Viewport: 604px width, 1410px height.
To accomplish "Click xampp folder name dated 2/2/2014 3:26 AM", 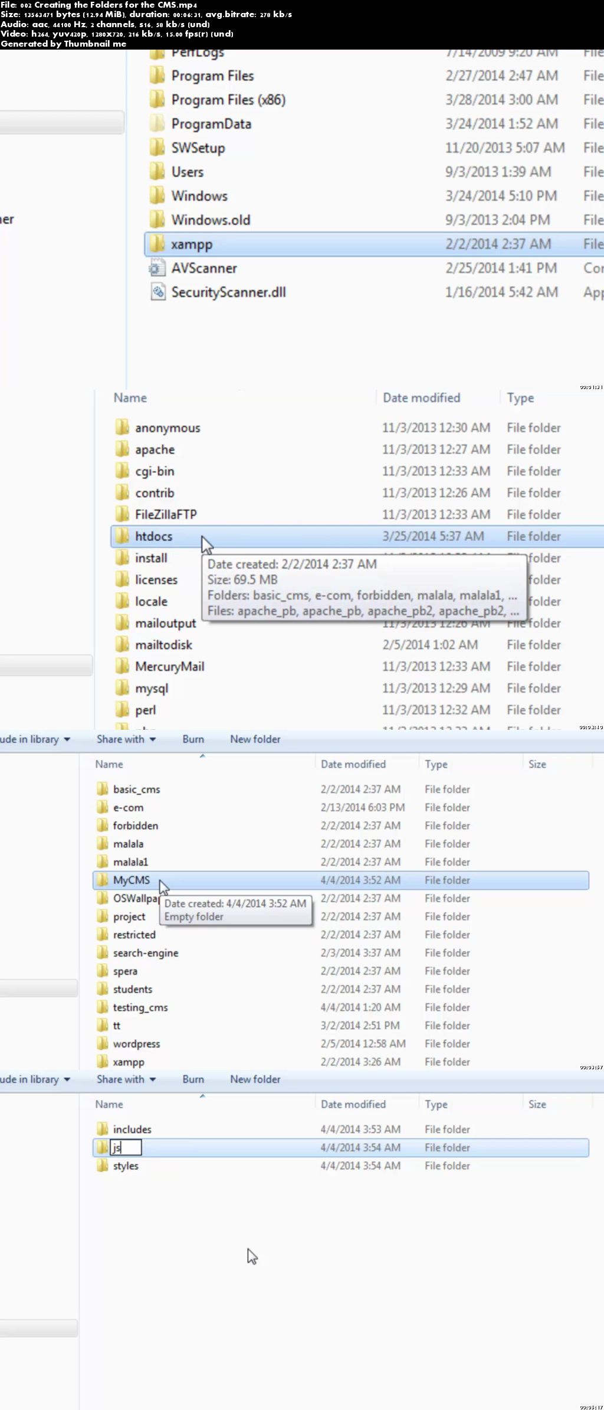I will (129, 1062).
